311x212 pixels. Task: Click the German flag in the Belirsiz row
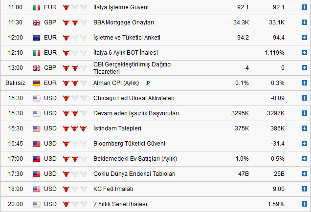37,83
